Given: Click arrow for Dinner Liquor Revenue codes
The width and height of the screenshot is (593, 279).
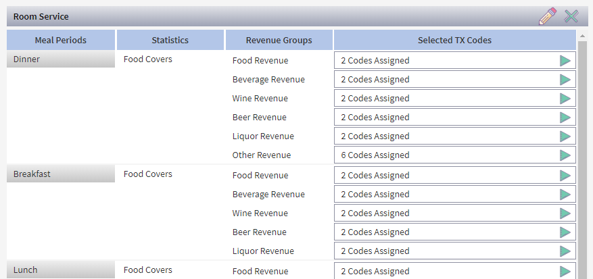Looking at the screenshot, I should coord(565,136).
